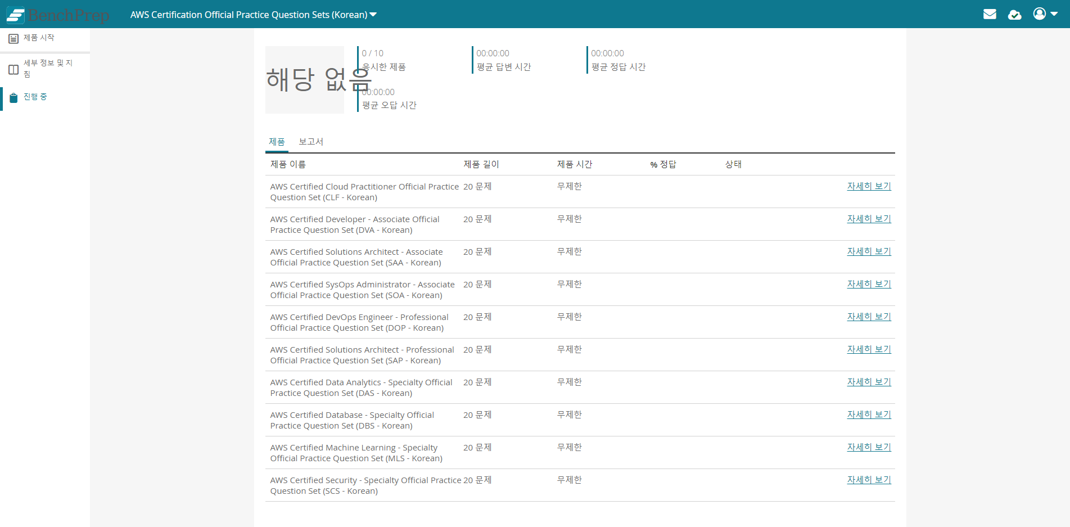
Task: Click the 제품 시간 column header
Action: 575,164
